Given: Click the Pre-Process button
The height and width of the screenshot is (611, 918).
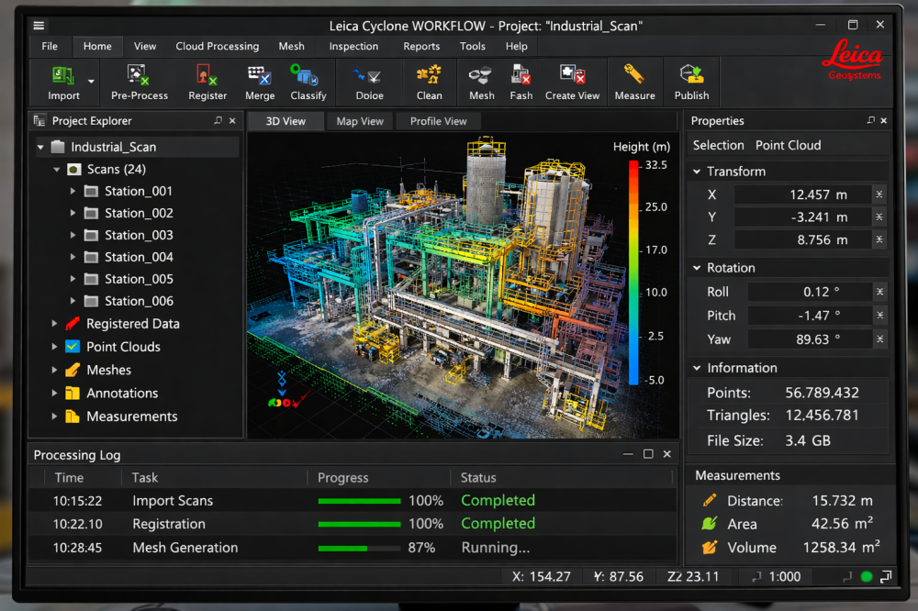Looking at the screenshot, I should tap(139, 82).
